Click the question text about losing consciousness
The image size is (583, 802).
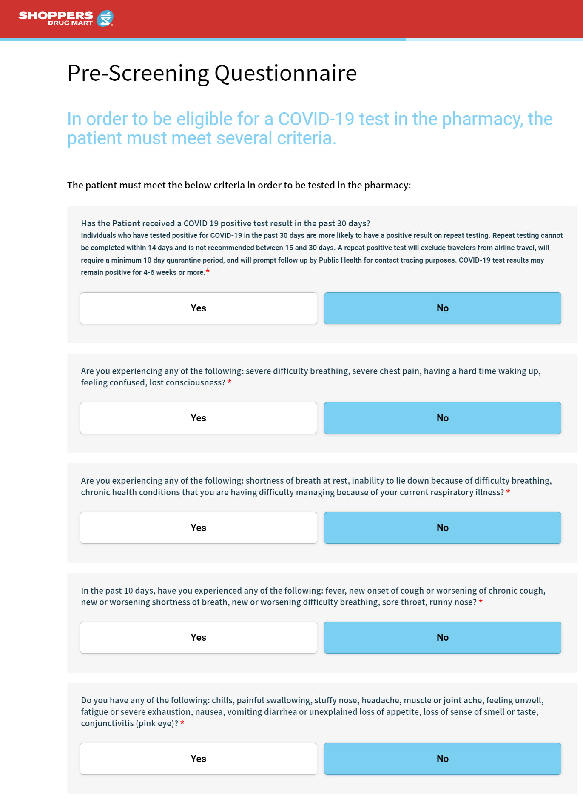tap(310, 377)
